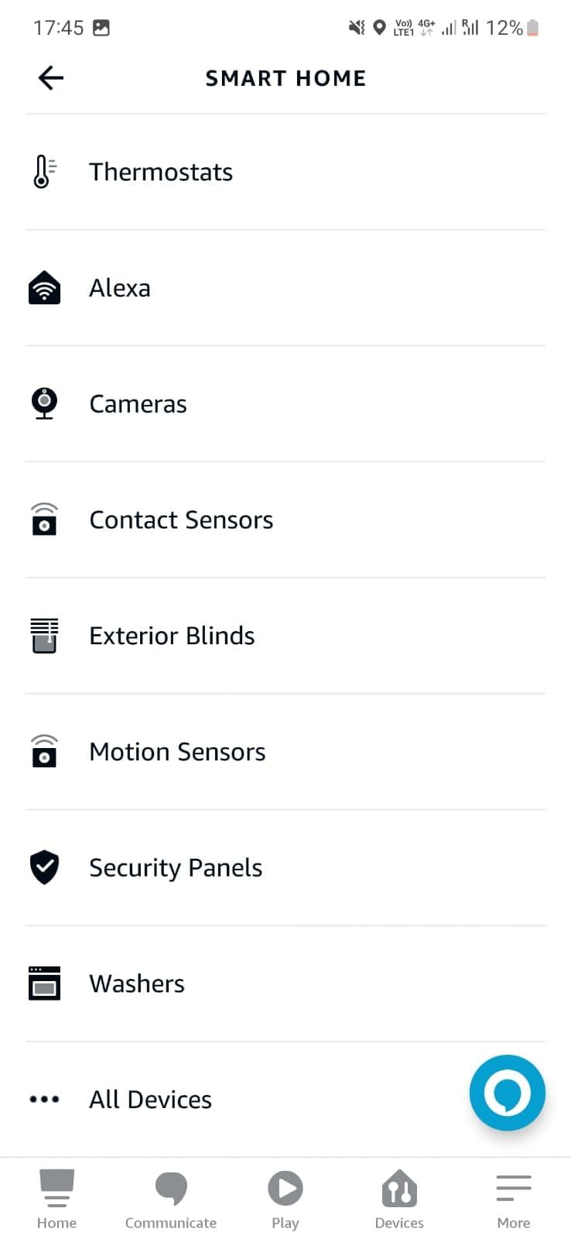Tap the Contact Sensors sensor icon
Image resolution: width=571 pixels, height=1239 pixels.
(x=44, y=520)
